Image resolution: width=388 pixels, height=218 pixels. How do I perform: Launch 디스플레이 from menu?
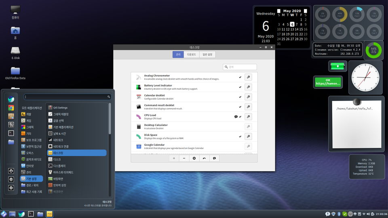[77, 166]
